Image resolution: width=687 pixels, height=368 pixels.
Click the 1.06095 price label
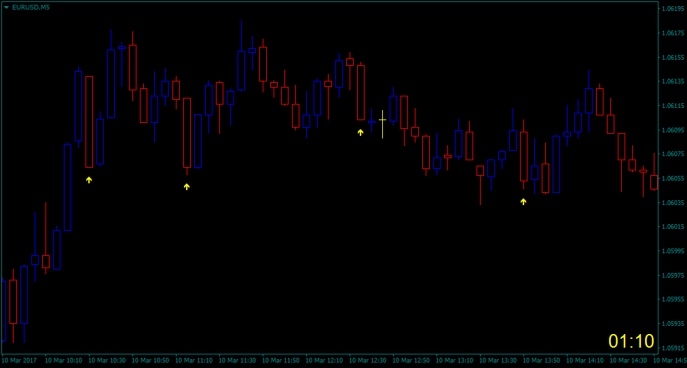click(674, 130)
